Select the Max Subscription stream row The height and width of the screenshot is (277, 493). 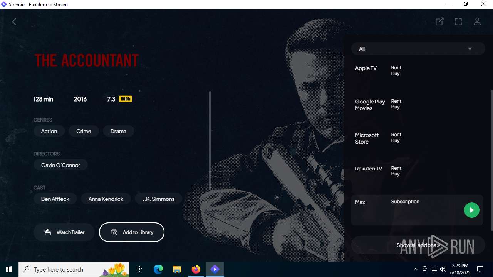(x=417, y=210)
